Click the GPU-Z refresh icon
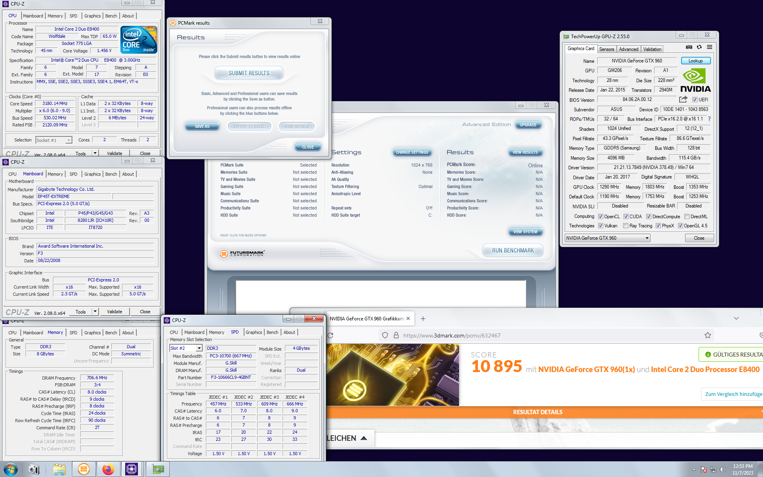 (699, 47)
